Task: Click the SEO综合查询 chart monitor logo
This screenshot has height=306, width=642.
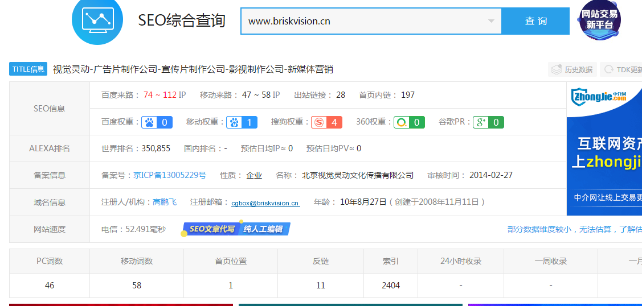Action: [x=97, y=19]
